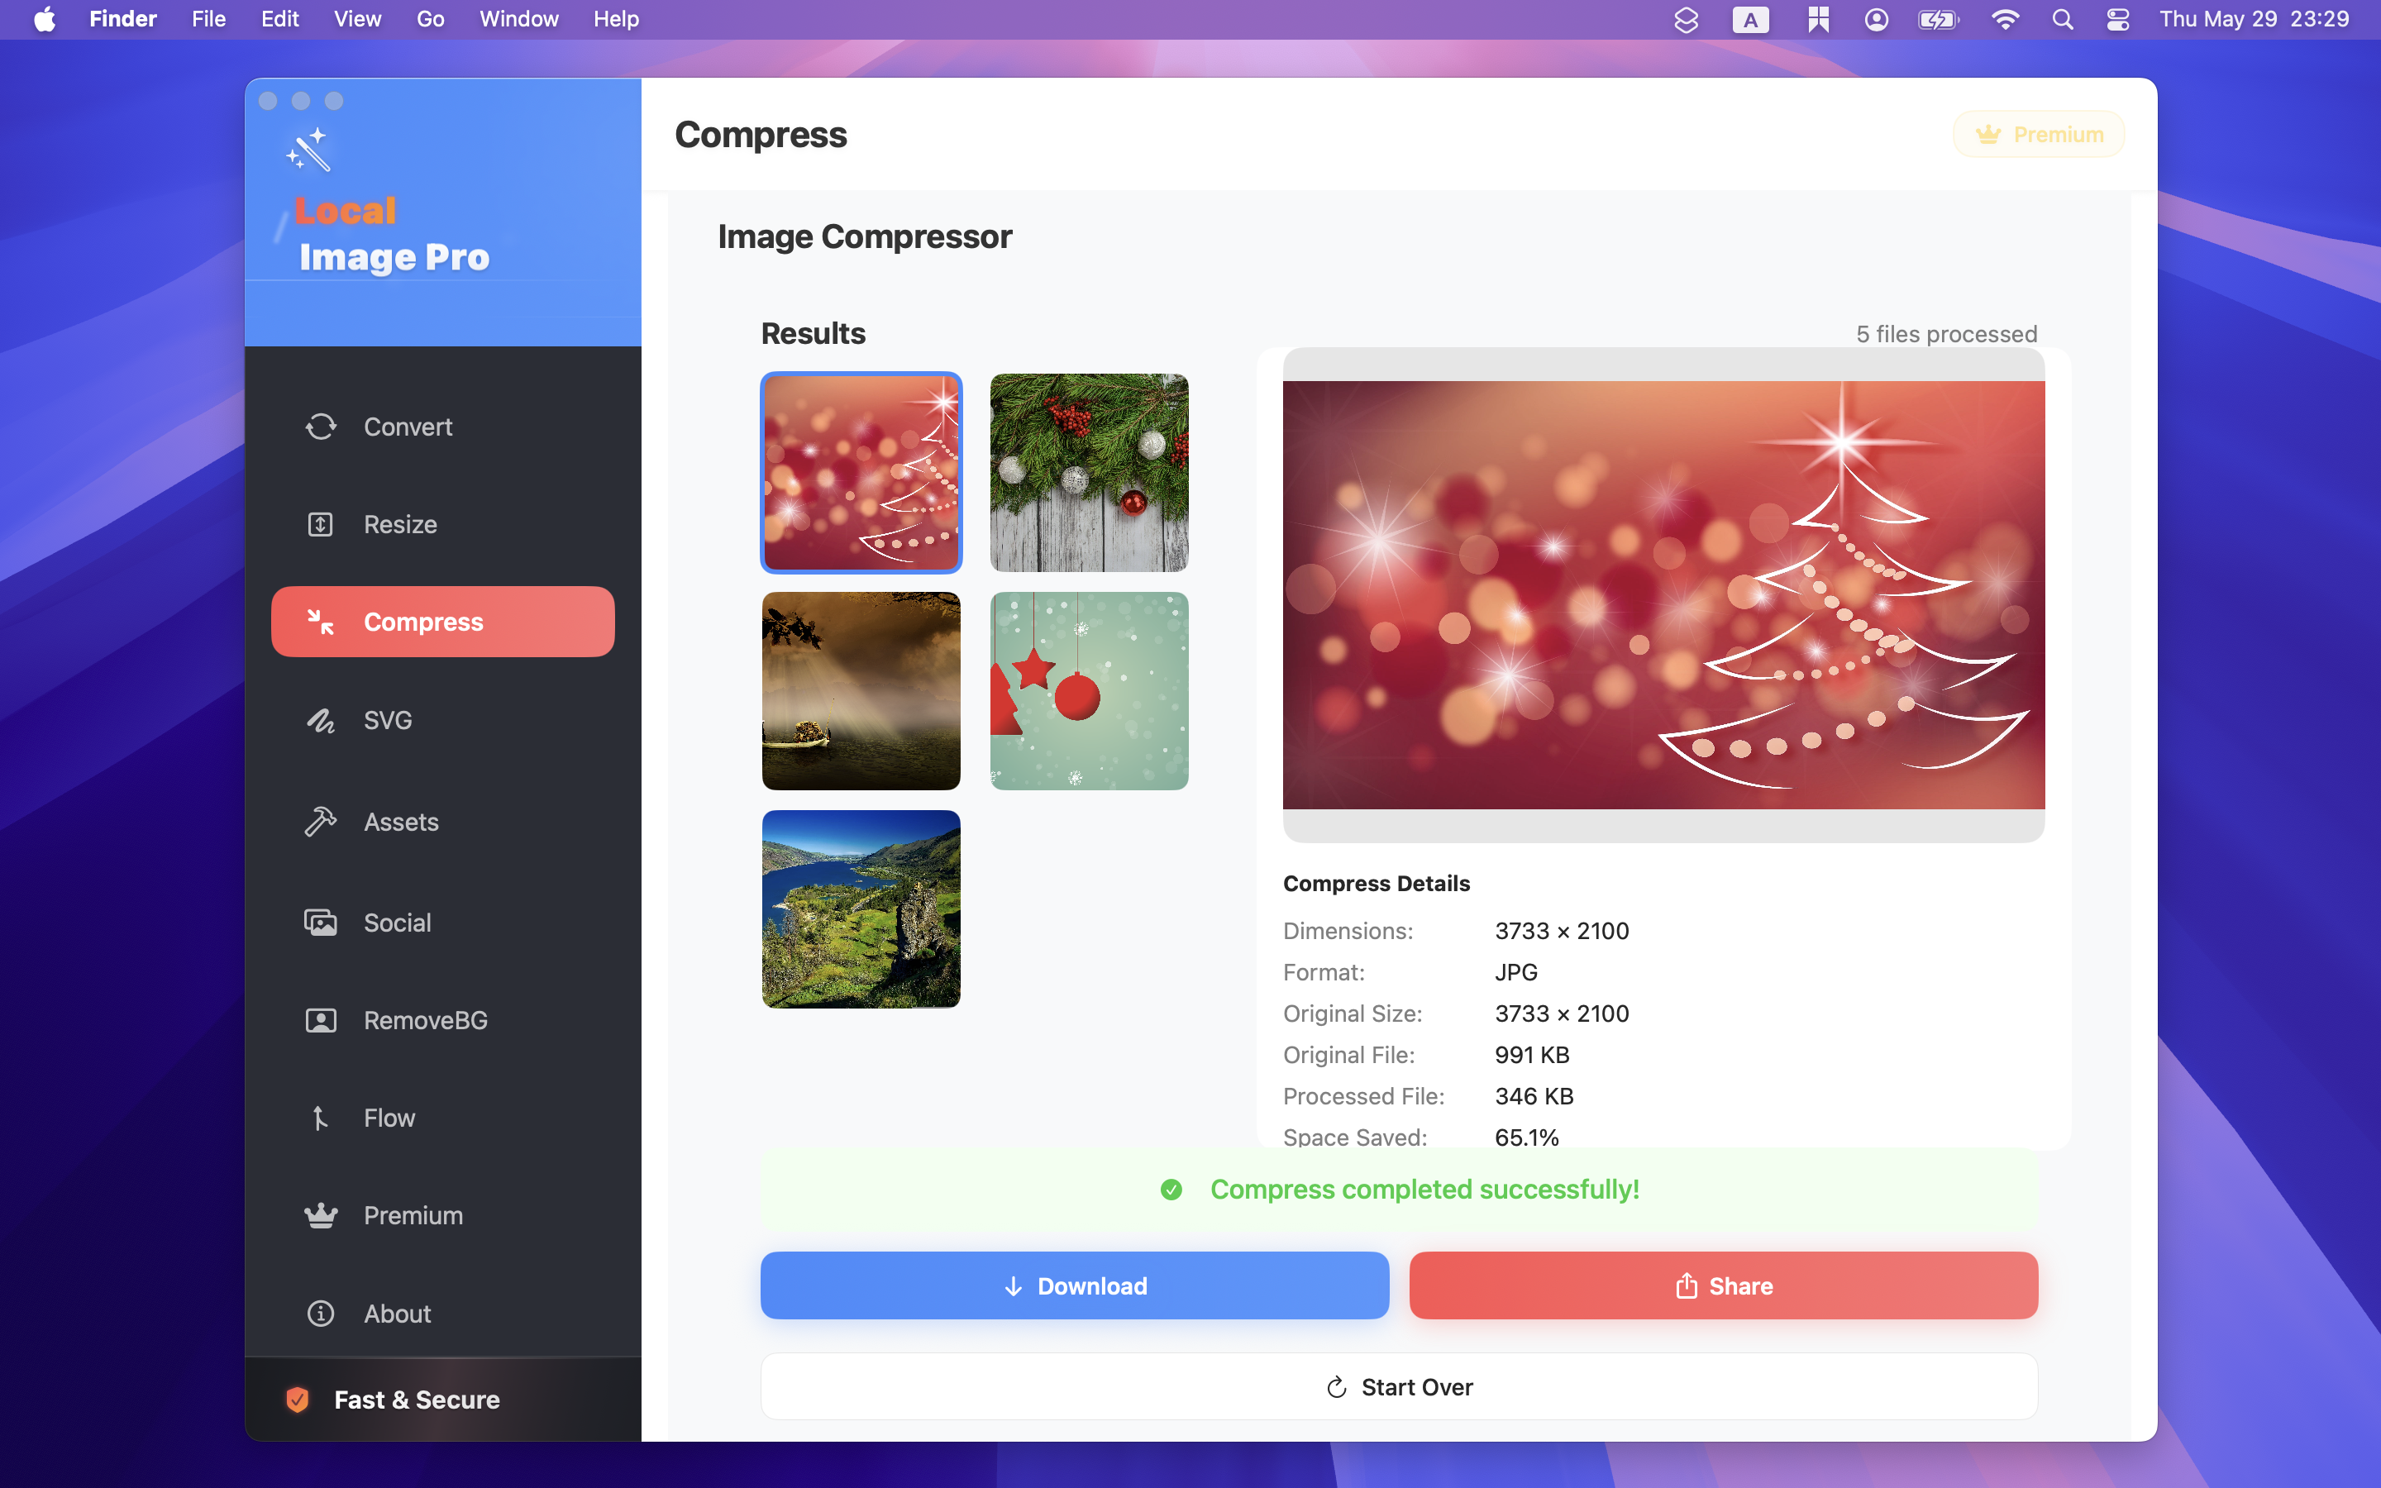Select the red bokeh Christmas tree thumbnail
This screenshot has height=1488, width=2381.
coord(861,472)
